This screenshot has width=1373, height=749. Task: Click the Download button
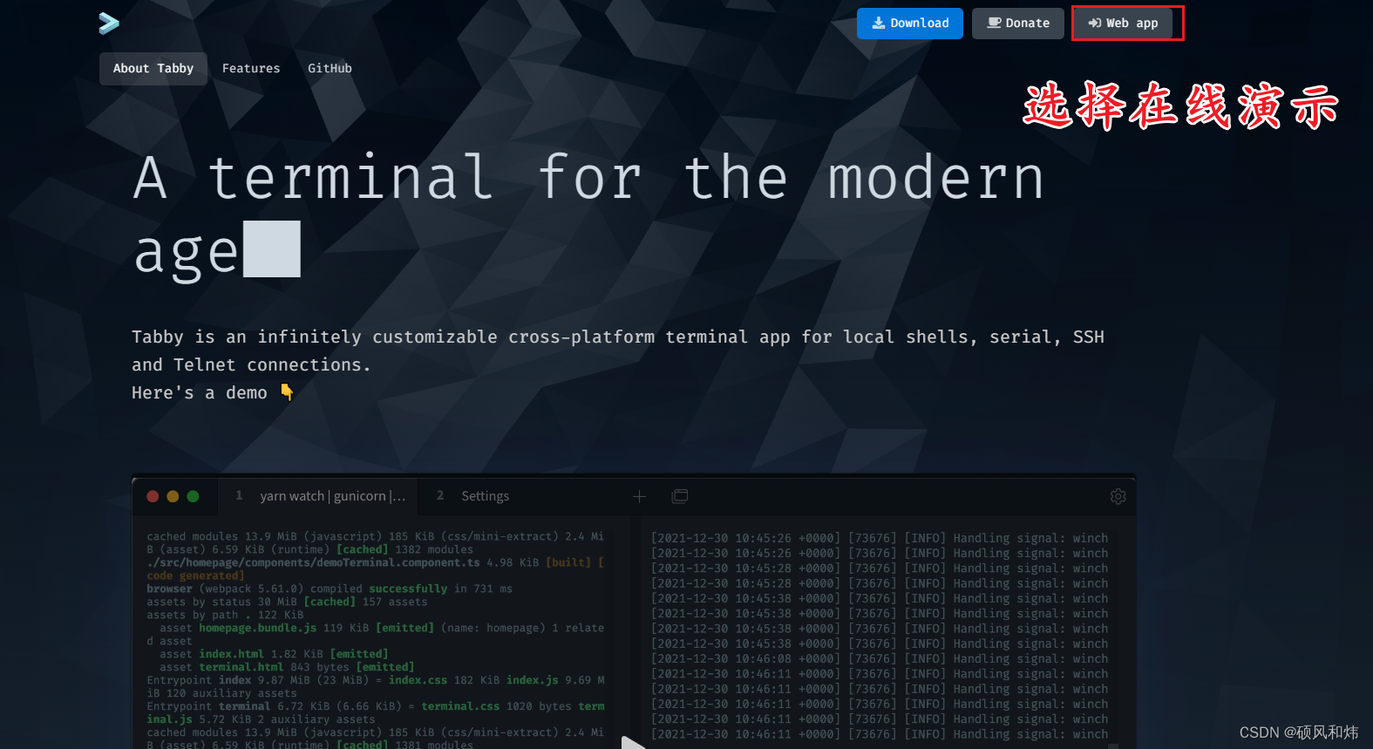point(909,24)
